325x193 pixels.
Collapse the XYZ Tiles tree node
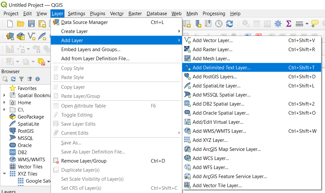point(4,174)
